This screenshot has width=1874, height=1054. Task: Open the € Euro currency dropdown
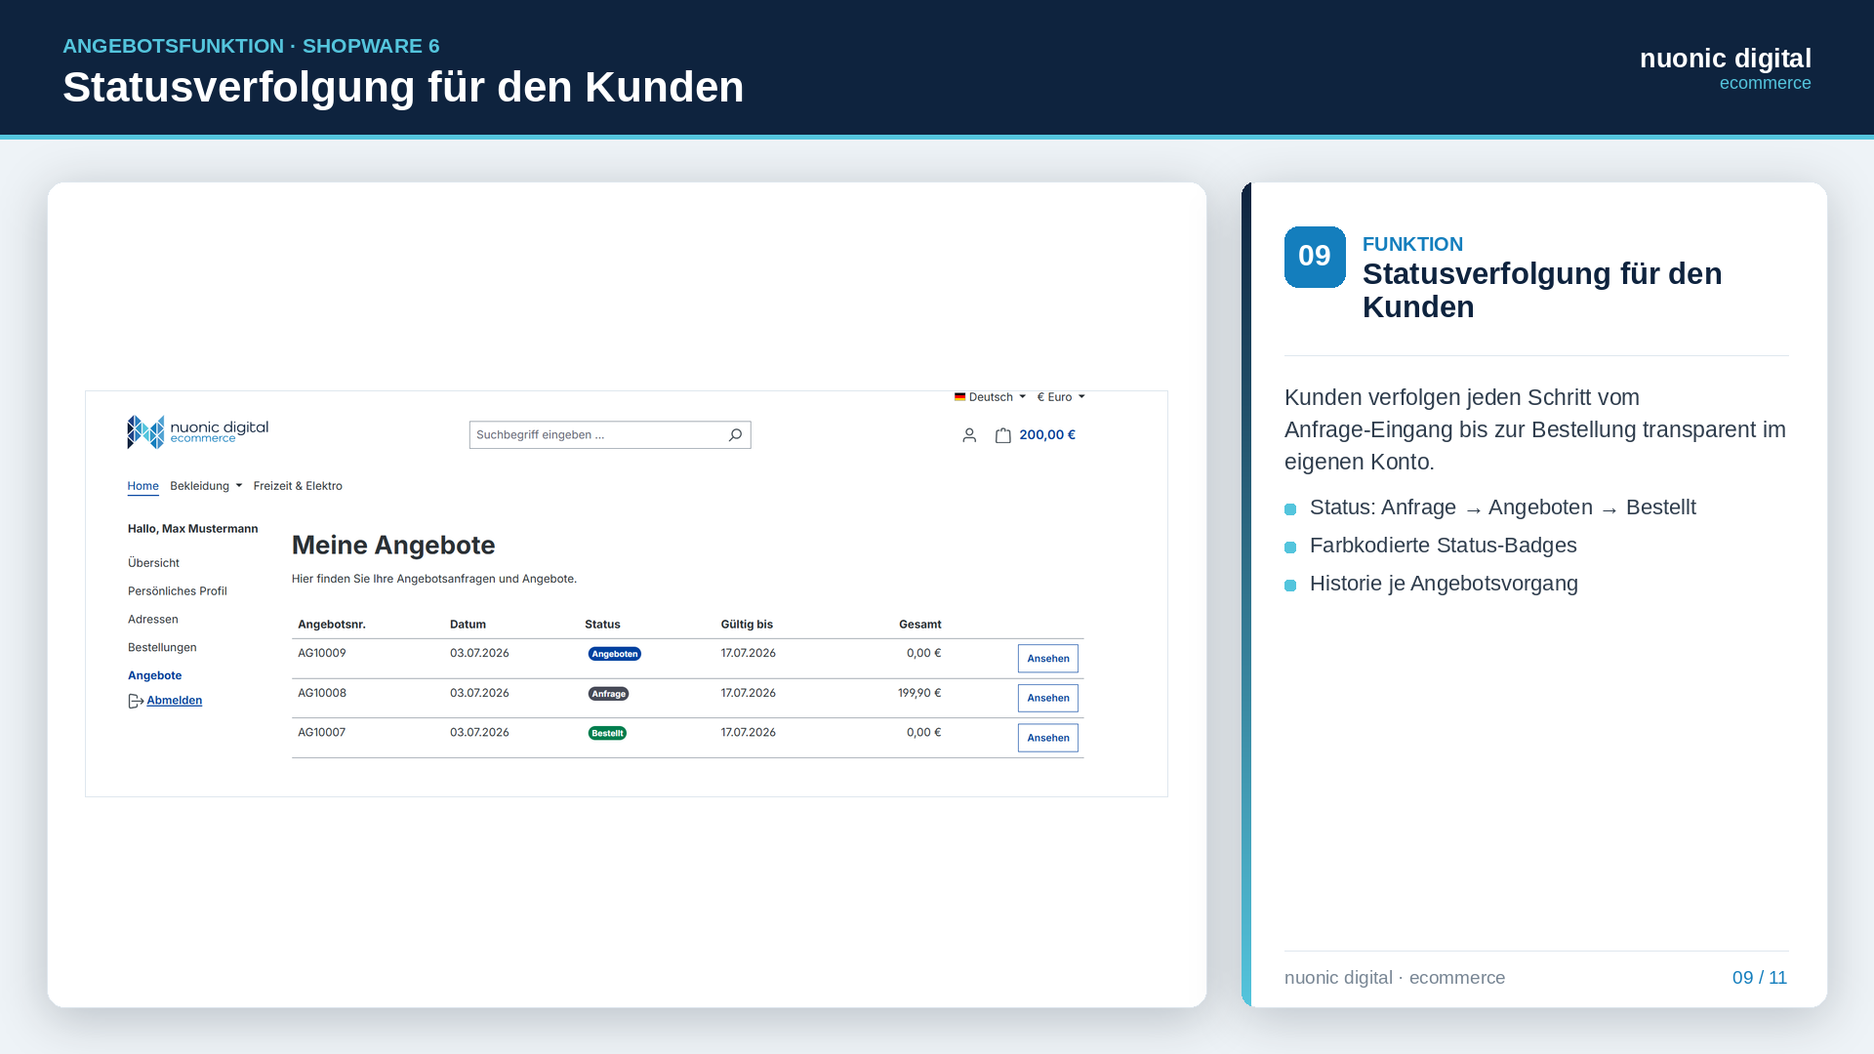pos(1061,397)
